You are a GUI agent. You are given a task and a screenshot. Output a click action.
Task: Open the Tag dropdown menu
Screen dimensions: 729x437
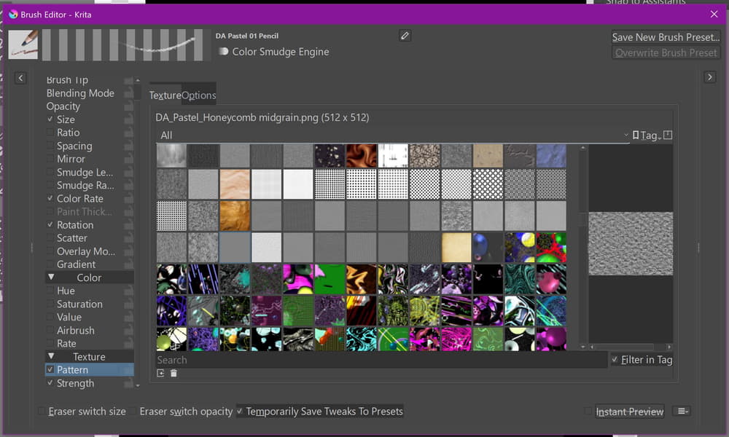click(x=647, y=135)
